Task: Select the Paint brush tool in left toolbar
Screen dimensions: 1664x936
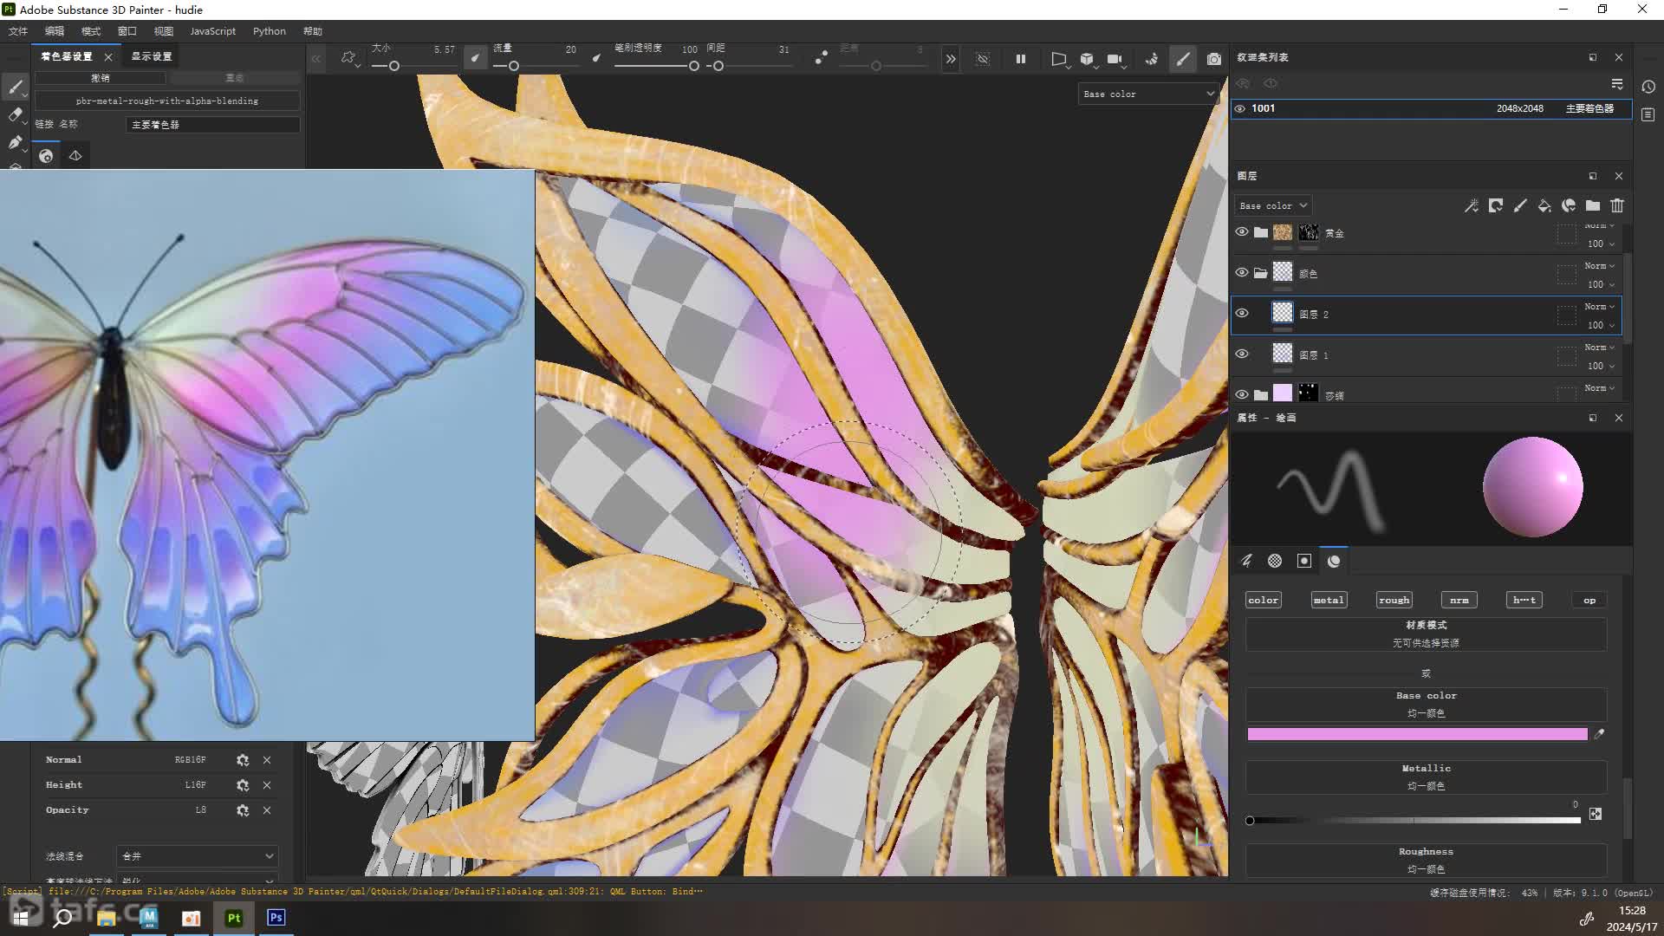Action: tap(15, 87)
